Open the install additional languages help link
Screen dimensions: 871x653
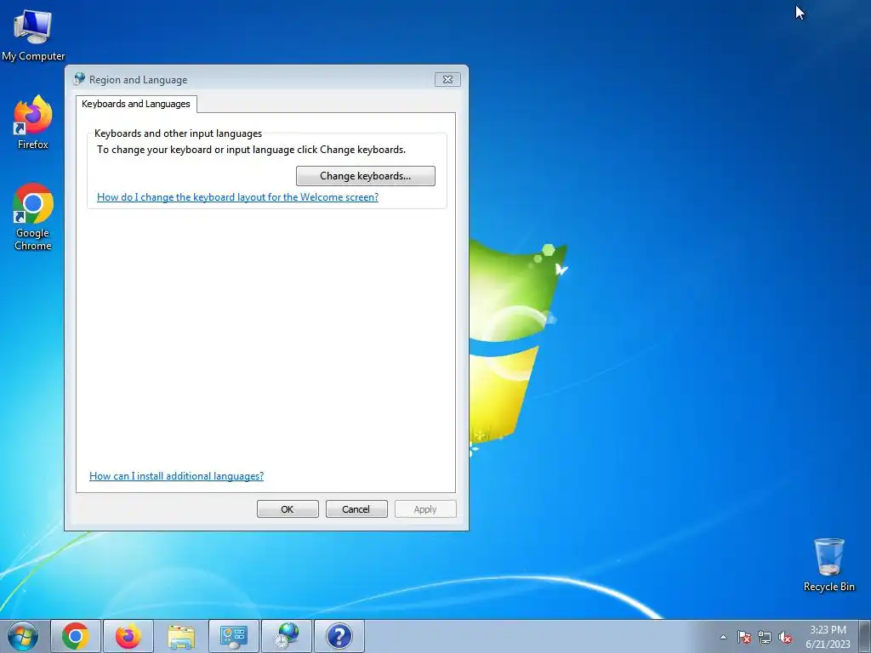[x=177, y=476]
